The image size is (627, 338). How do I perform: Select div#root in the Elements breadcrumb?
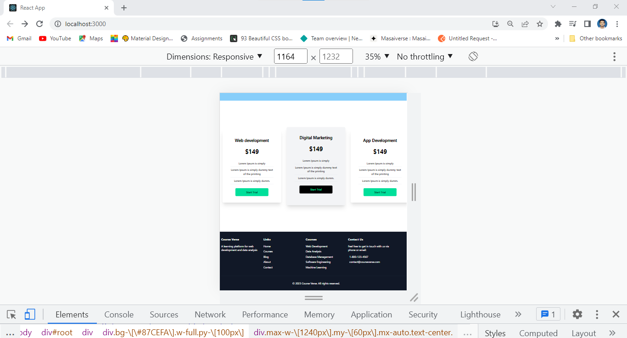[x=56, y=333]
